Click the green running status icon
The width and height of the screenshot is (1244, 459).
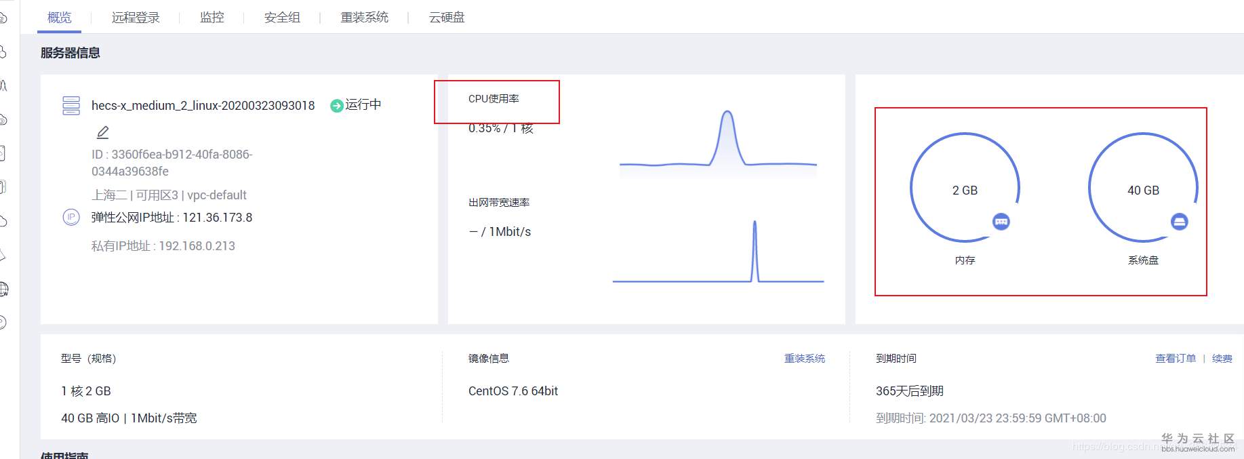tap(336, 106)
